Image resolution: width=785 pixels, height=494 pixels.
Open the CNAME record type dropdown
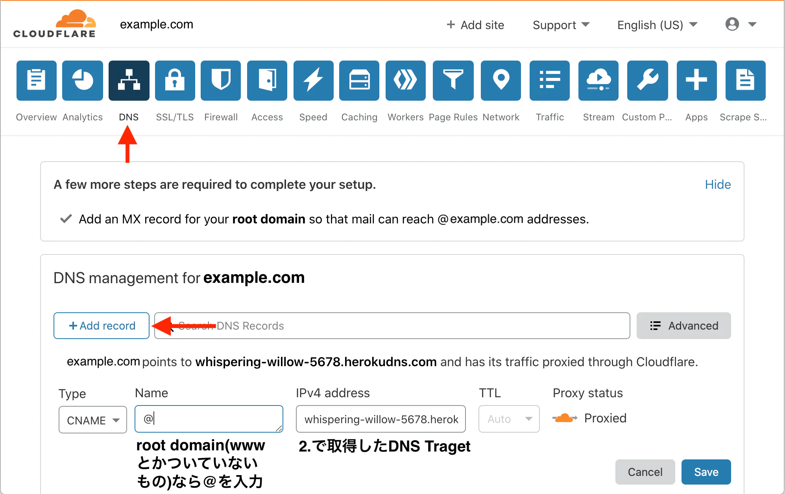coord(93,420)
